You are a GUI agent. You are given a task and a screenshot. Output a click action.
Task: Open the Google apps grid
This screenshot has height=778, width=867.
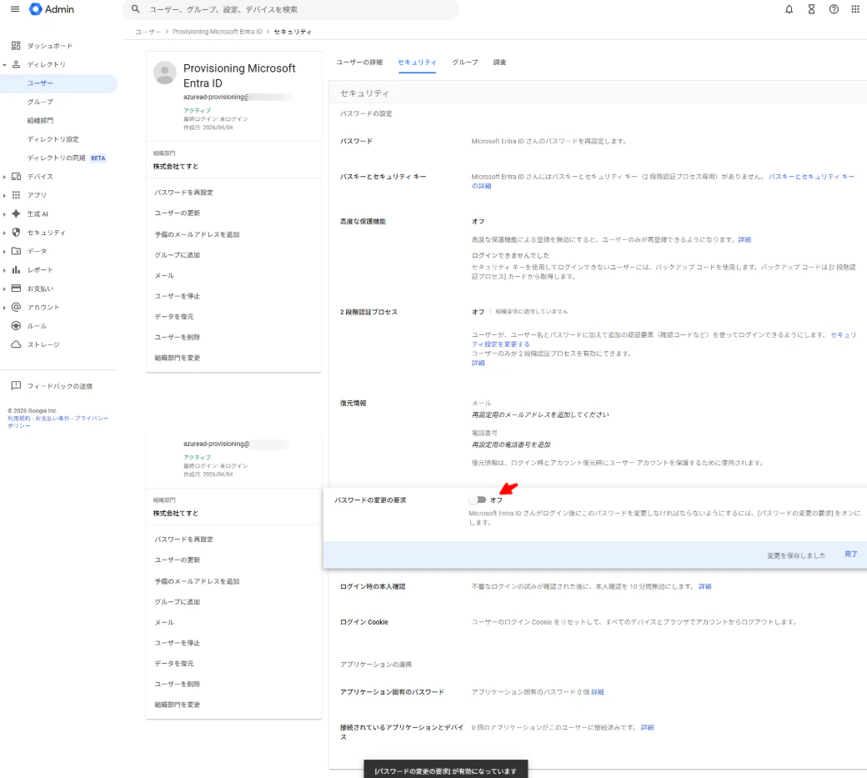(x=855, y=9)
